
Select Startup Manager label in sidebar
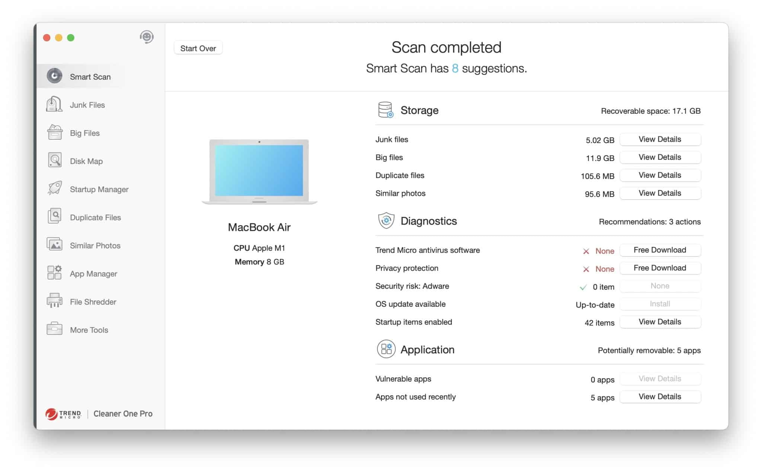coord(99,189)
